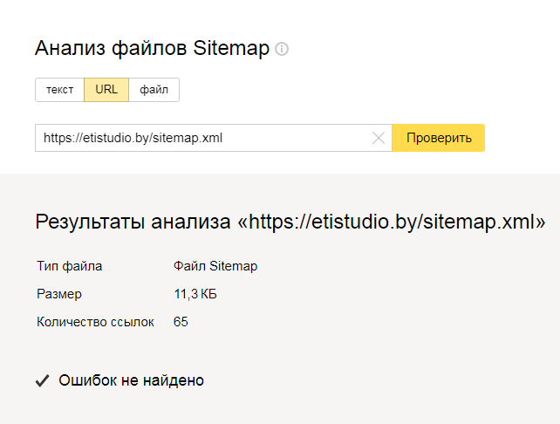Click the Размер label
The height and width of the screenshot is (424, 560).
pos(59,294)
